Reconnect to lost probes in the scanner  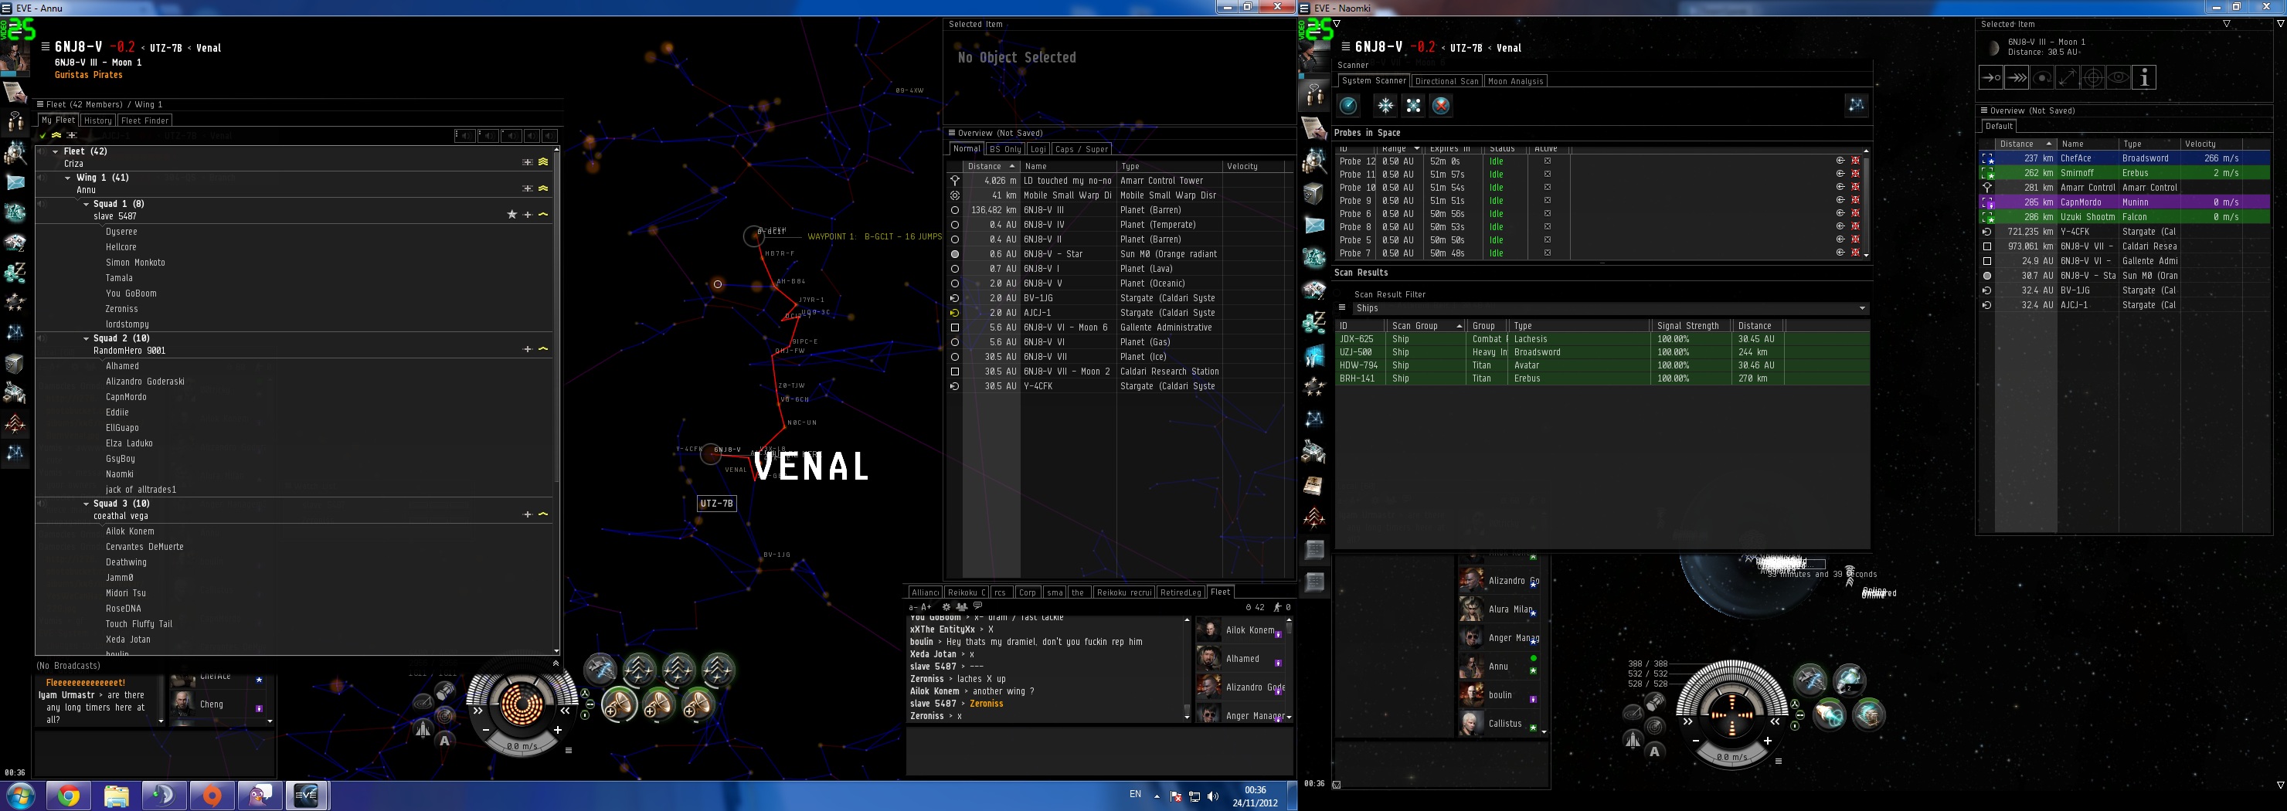tap(1413, 106)
